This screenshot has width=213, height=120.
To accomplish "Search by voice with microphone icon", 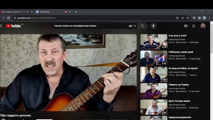I will click(153, 26).
